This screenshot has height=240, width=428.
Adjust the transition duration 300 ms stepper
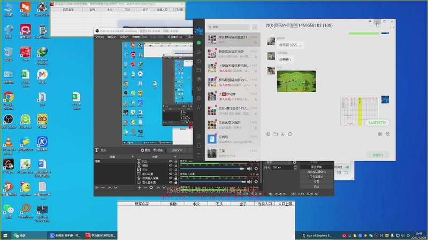point(295,167)
